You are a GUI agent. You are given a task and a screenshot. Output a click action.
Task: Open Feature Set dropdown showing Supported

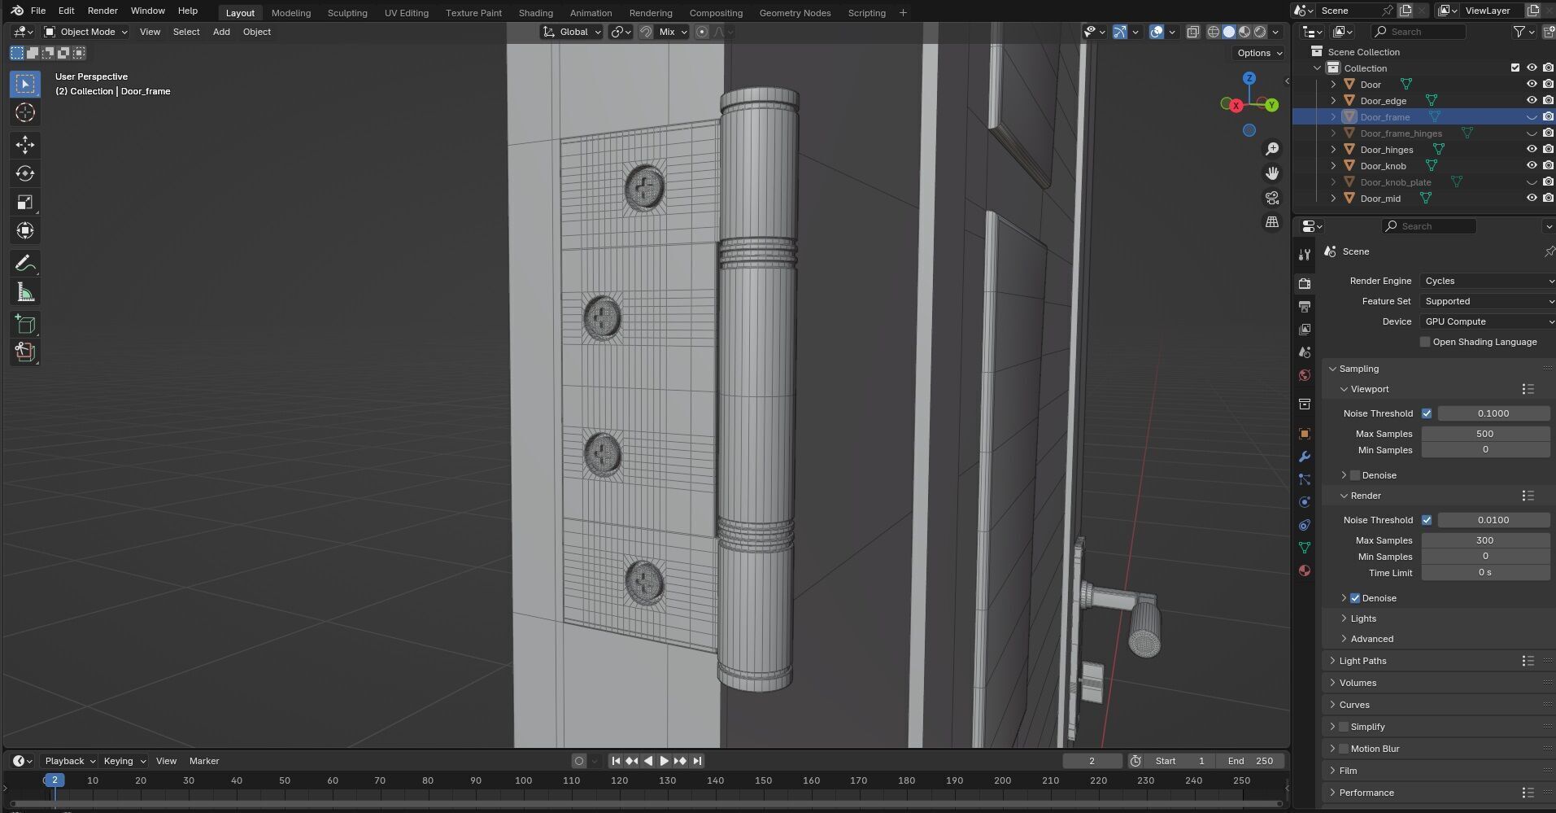coord(1487,301)
